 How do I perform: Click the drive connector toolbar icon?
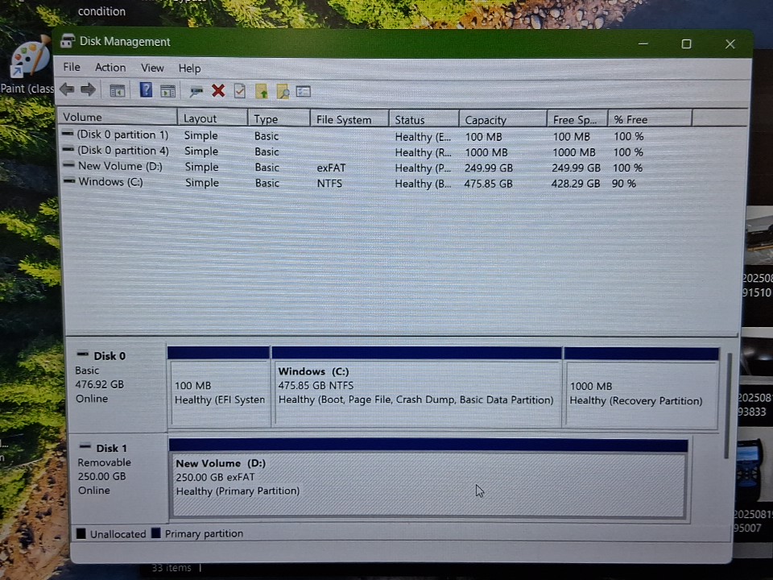pyautogui.click(x=196, y=91)
